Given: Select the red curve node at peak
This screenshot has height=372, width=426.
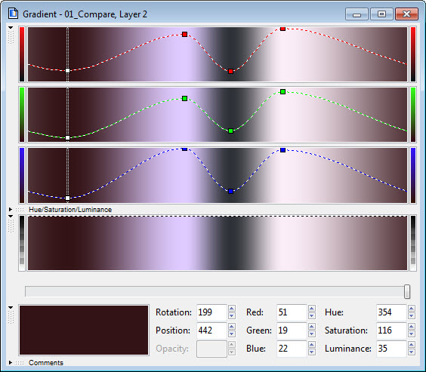Looking at the screenshot, I should click(282, 29).
